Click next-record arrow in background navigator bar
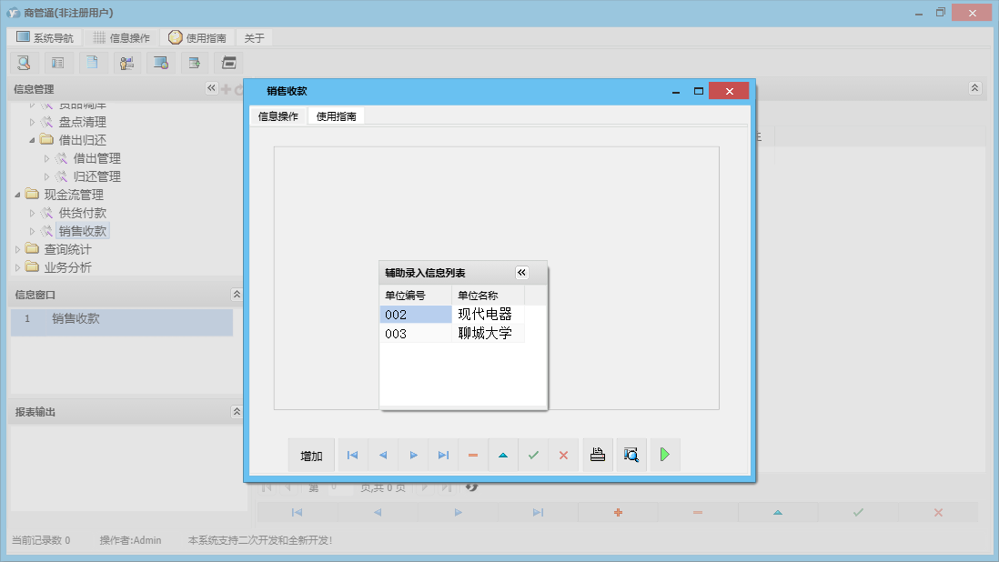This screenshot has width=999, height=562. 458,512
